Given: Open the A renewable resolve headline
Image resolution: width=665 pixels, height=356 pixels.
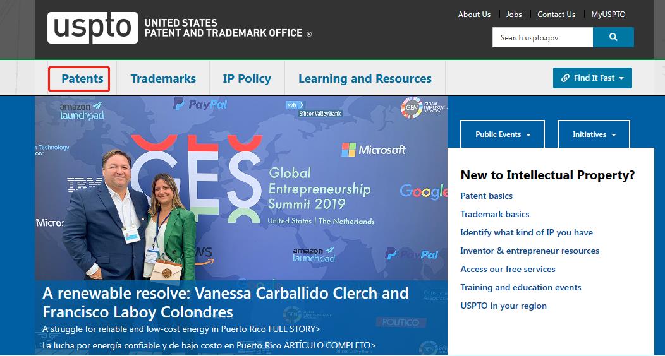Looking at the screenshot, I should (x=225, y=302).
